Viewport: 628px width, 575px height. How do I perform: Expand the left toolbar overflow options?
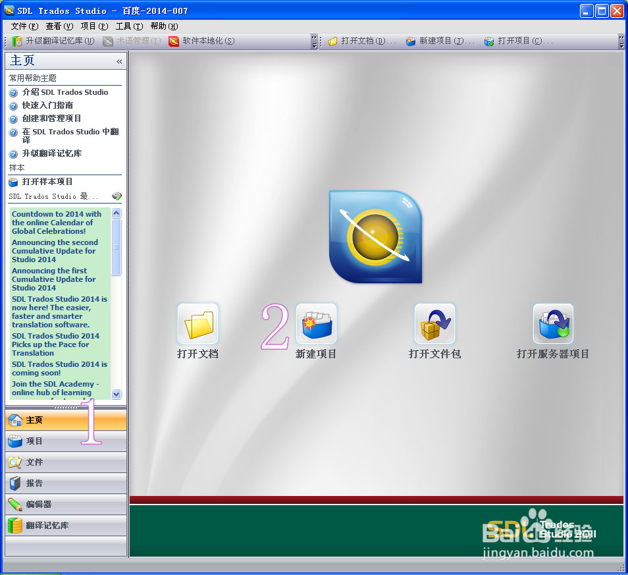[x=314, y=41]
